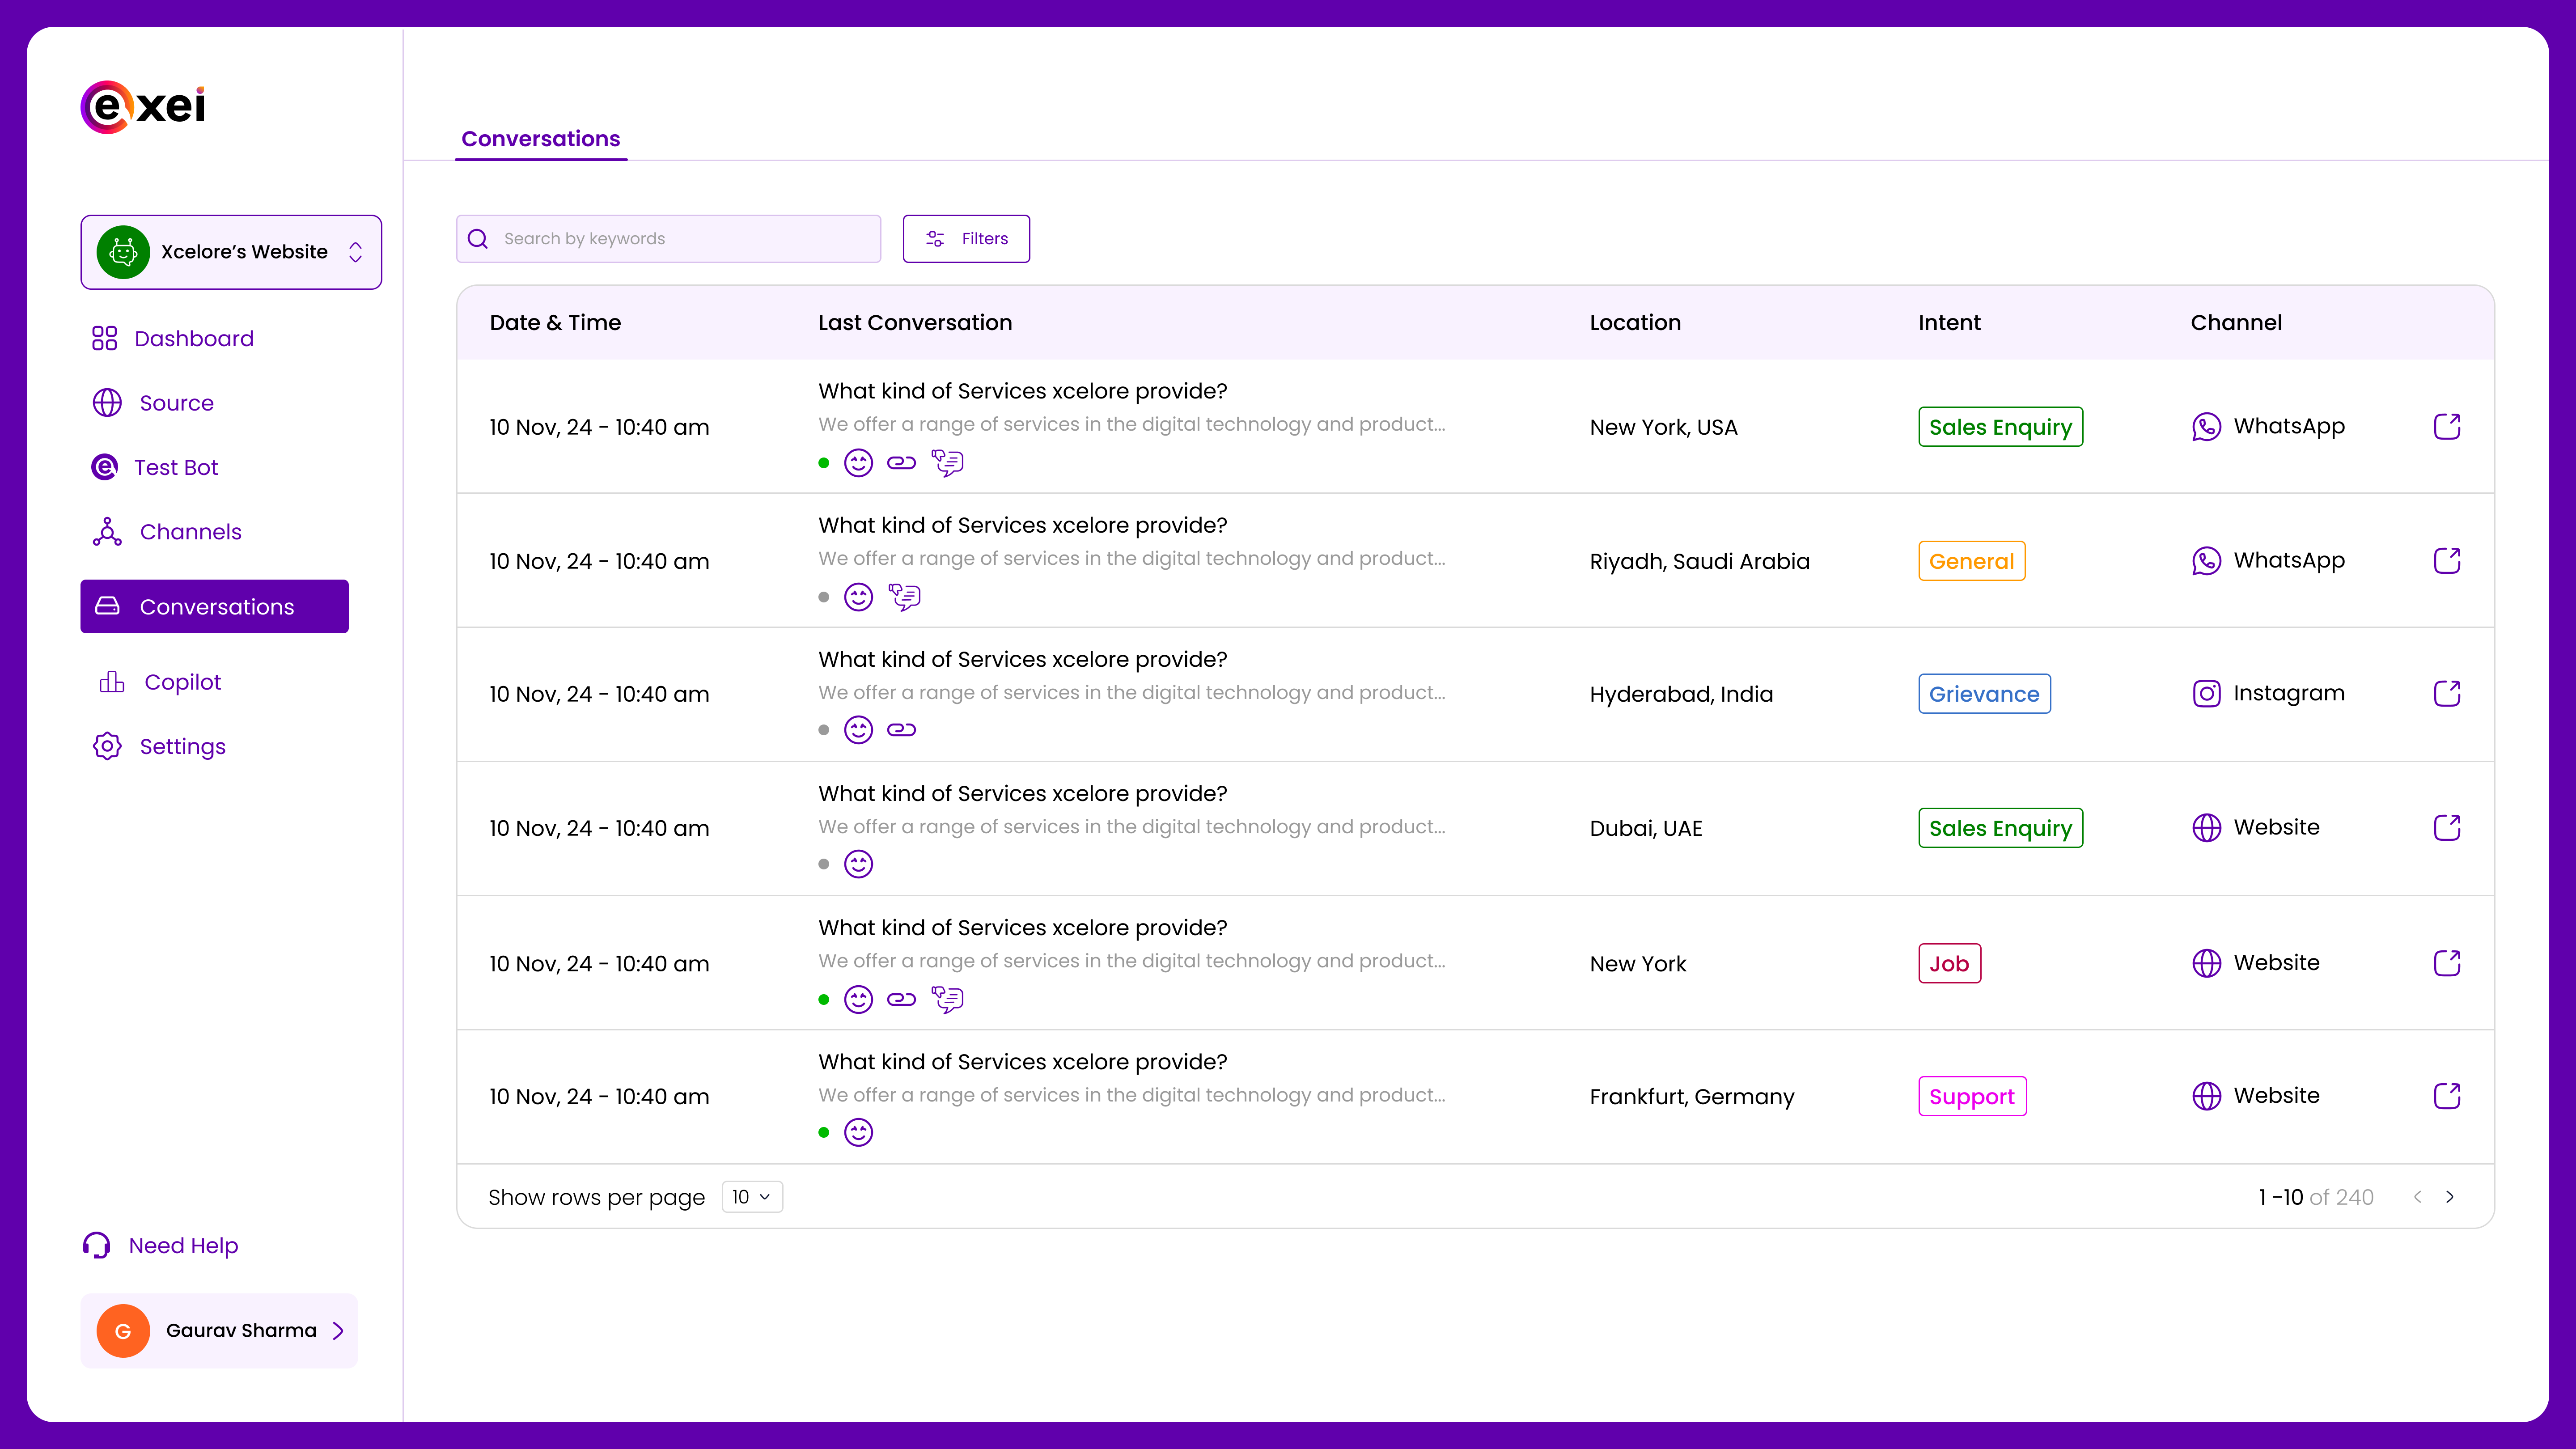Click the Hyderabad, India location cell
The height and width of the screenshot is (1449, 2576).
tap(1681, 694)
